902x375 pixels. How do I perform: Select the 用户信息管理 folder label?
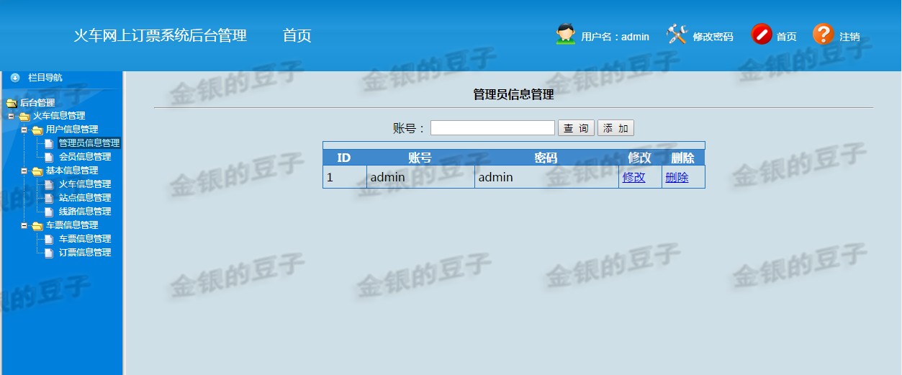coord(72,130)
